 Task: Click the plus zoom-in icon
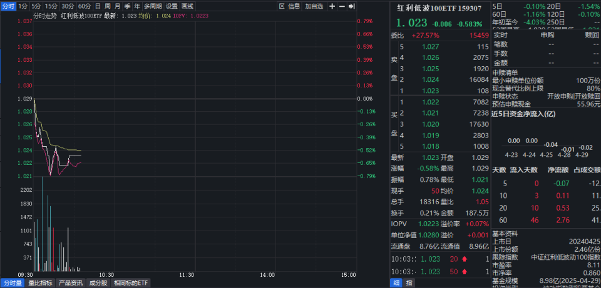coord(332,6)
